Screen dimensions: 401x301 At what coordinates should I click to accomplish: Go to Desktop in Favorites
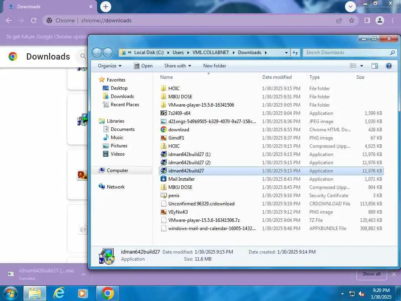pyautogui.click(x=115, y=88)
